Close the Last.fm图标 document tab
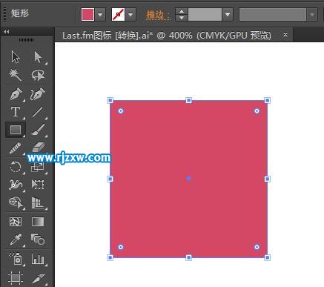Image resolution: width=324 pixels, height=287 pixels. [285, 34]
